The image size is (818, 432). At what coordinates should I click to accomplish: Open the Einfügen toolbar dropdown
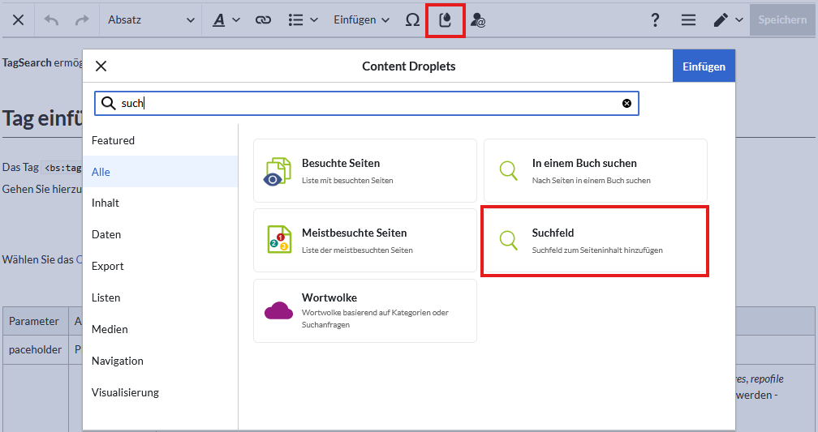[x=361, y=20]
